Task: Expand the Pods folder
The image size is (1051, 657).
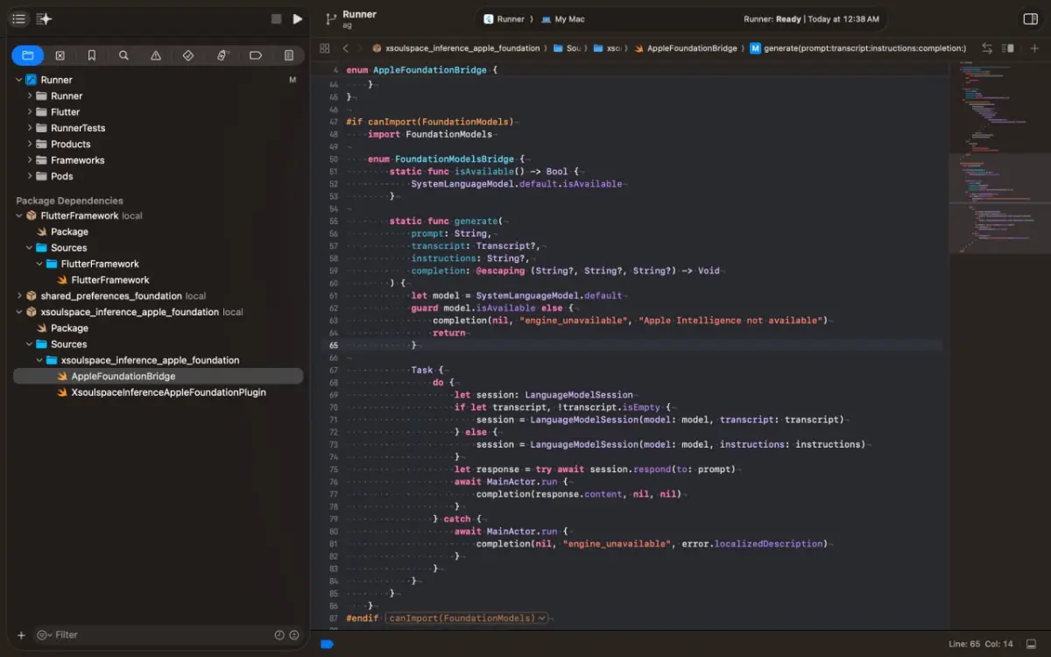Action: [30, 176]
